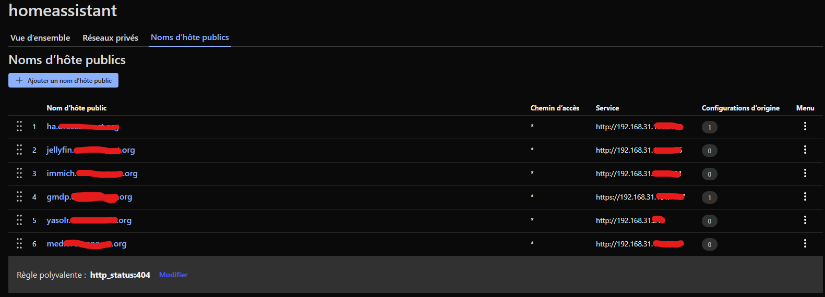Open three-dot menu for immich row
The image size is (825, 297).
pyautogui.click(x=805, y=174)
